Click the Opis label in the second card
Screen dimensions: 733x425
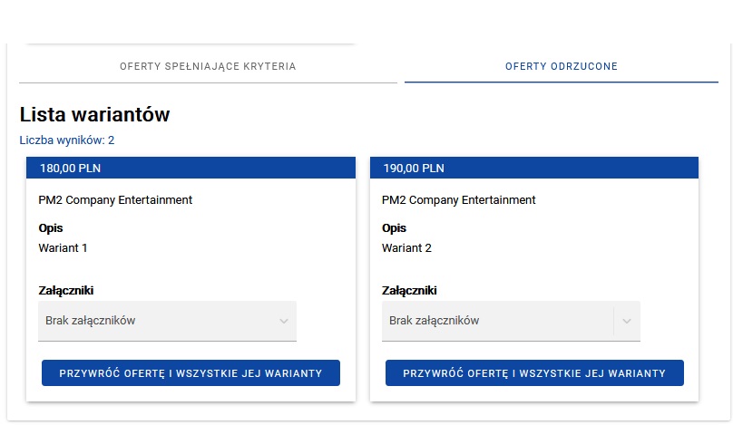point(395,228)
